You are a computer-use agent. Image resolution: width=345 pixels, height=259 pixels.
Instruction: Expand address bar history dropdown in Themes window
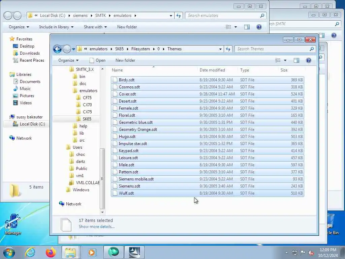[x=220, y=49]
